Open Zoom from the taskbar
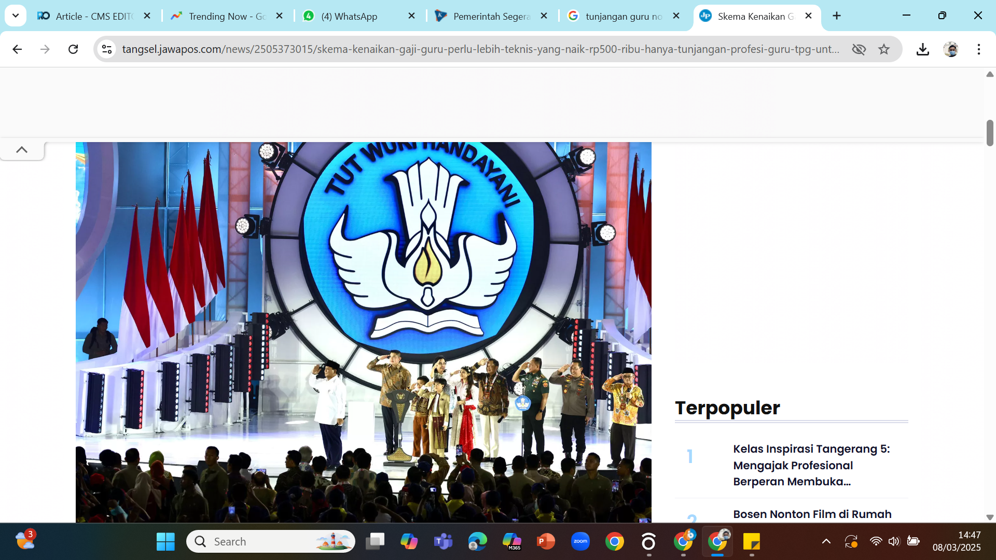Viewport: 996px width, 560px height. tap(580, 542)
